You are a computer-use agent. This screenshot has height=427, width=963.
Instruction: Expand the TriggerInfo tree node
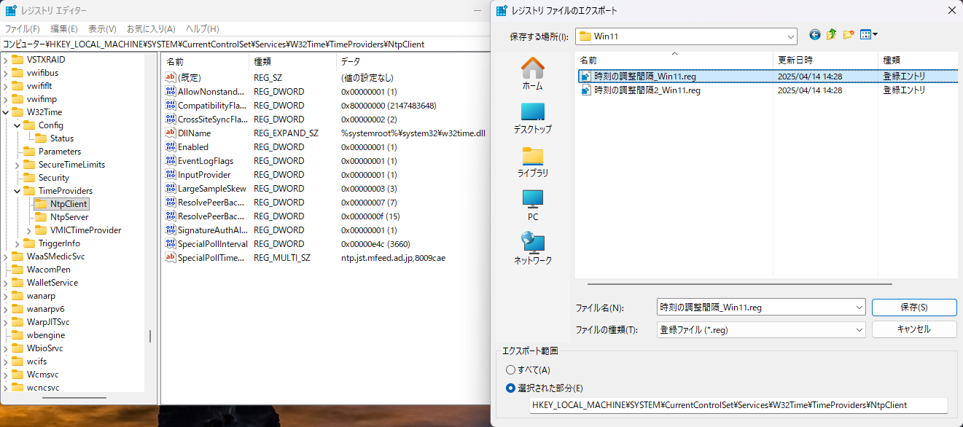17,243
